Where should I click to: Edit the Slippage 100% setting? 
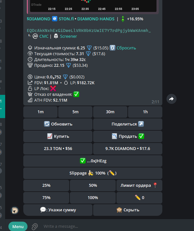point(93,173)
